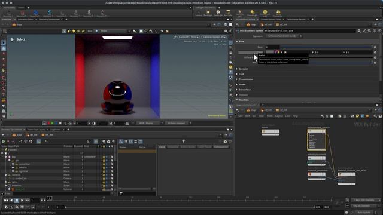Open the Add menu in network editor
The width and height of the screenshot is (383, 215).
point(241,116)
